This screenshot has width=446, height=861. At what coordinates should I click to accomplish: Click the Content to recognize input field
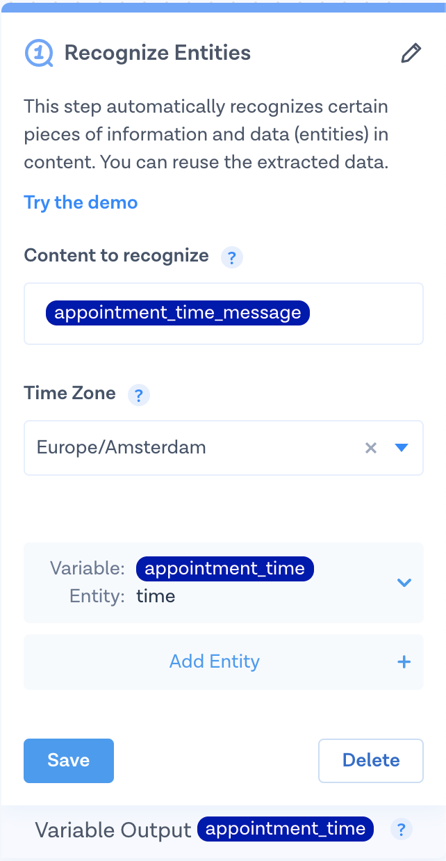(361, 314)
